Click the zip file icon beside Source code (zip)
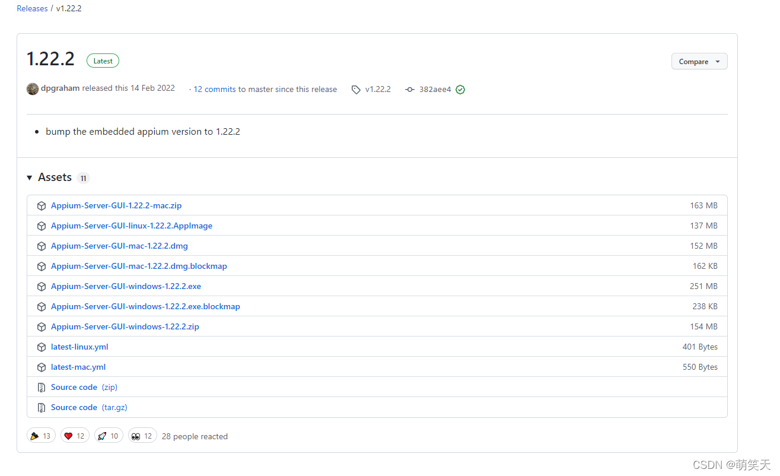This screenshot has width=780, height=476. (42, 388)
